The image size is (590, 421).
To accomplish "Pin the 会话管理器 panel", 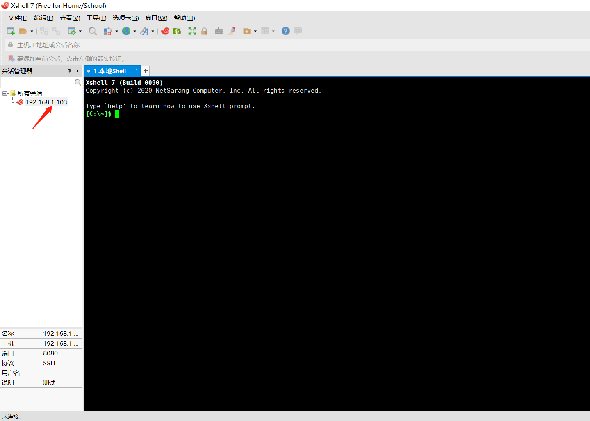I will point(69,71).
